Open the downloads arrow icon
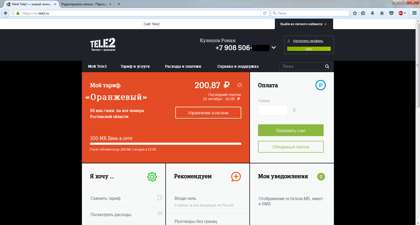420x225 pixels. pos(372,13)
